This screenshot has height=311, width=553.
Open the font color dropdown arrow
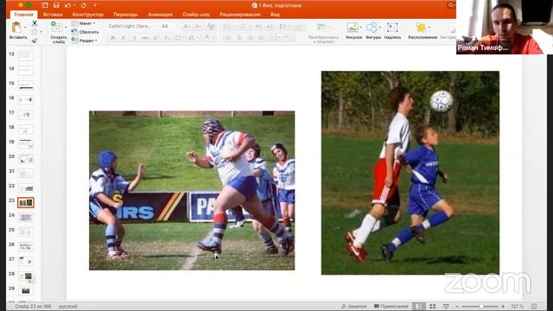click(213, 37)
